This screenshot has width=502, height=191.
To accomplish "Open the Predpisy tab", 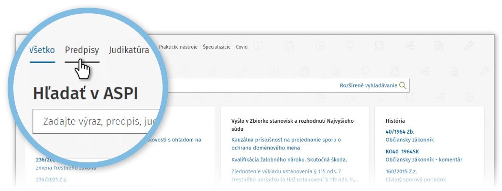I will click(x=82, y=50).
